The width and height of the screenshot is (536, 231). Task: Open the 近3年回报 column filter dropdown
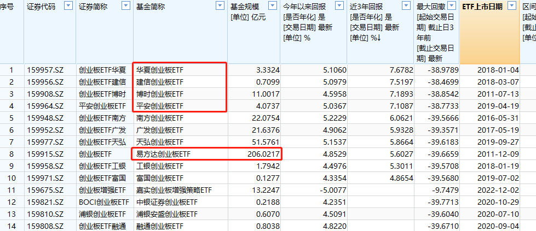click(x=406, y=5)
